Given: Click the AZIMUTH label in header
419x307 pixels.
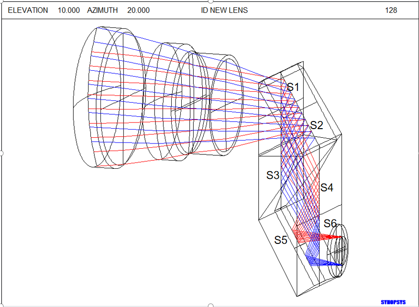Looking at the screenshot, I should coord(102,11).
